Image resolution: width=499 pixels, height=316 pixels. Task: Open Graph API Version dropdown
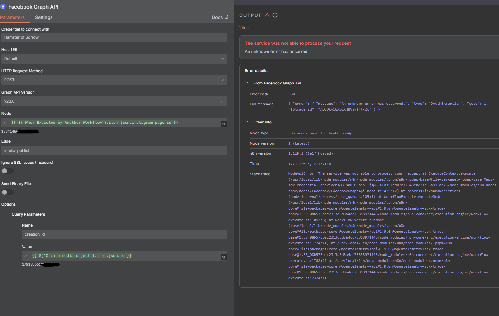click(x=114, y=101)
